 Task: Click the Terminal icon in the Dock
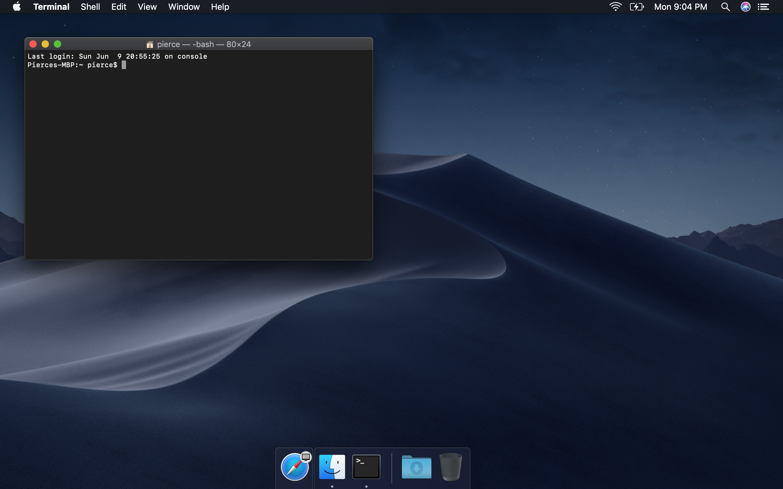[x=366, y=467]
